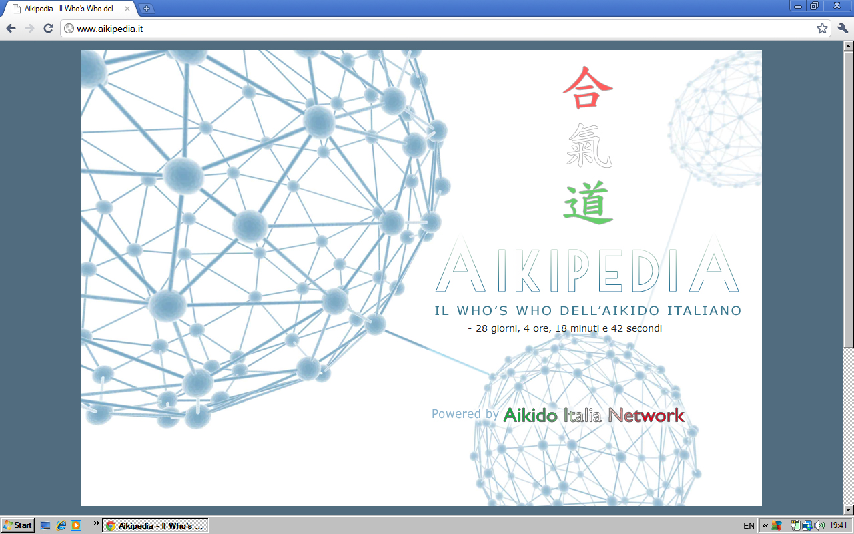Reload the Aikipedia page
Viewport: 854px width, 534px height.
coord(47,29)
